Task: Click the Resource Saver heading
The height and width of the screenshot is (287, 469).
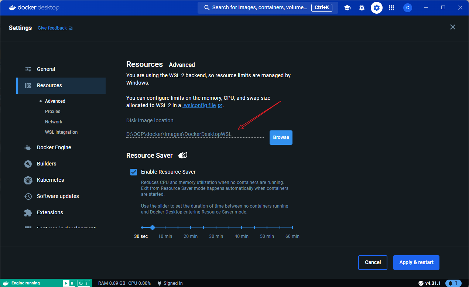Action: point(150,156)
